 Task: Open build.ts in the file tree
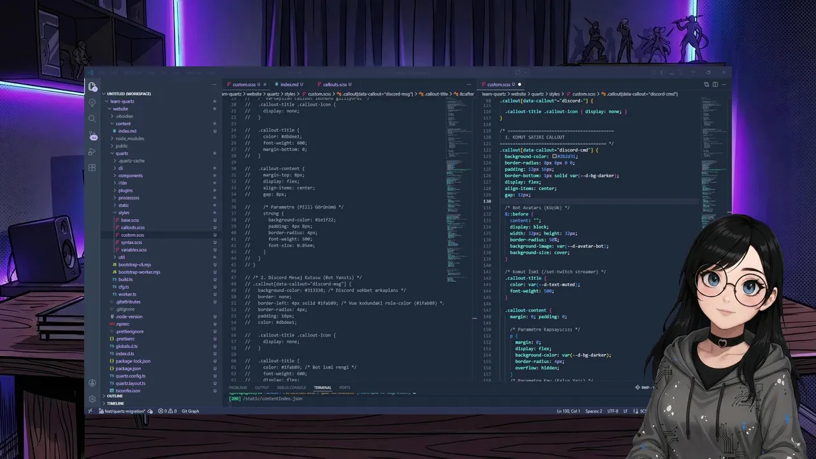coord(126,279)
